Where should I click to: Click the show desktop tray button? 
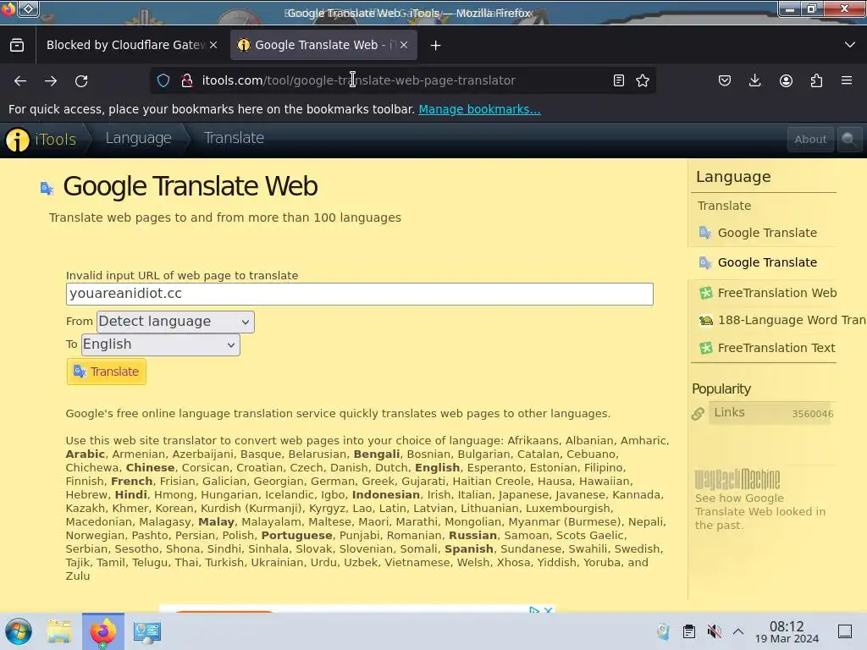[x=845, y=631]
